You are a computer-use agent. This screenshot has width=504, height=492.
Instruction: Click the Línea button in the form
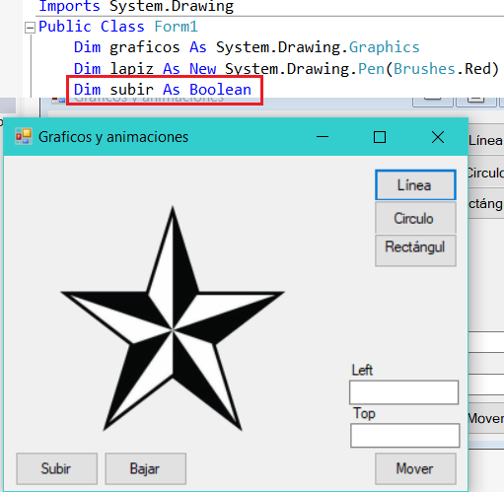click(x=415, y=185)
